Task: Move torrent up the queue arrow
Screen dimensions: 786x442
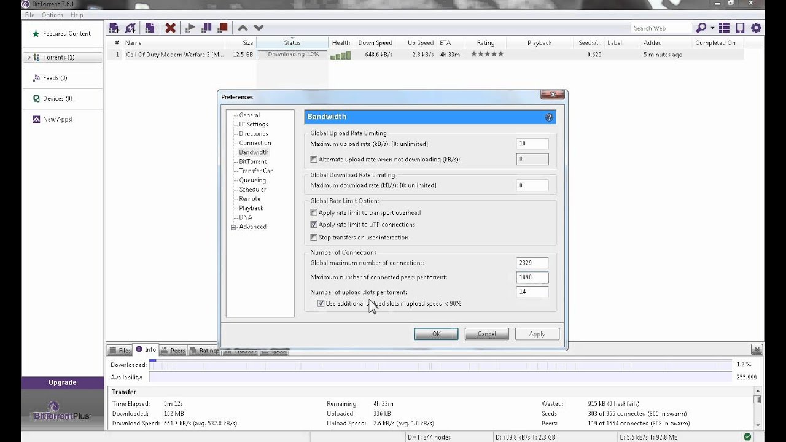Action: (x=243, y=28)
